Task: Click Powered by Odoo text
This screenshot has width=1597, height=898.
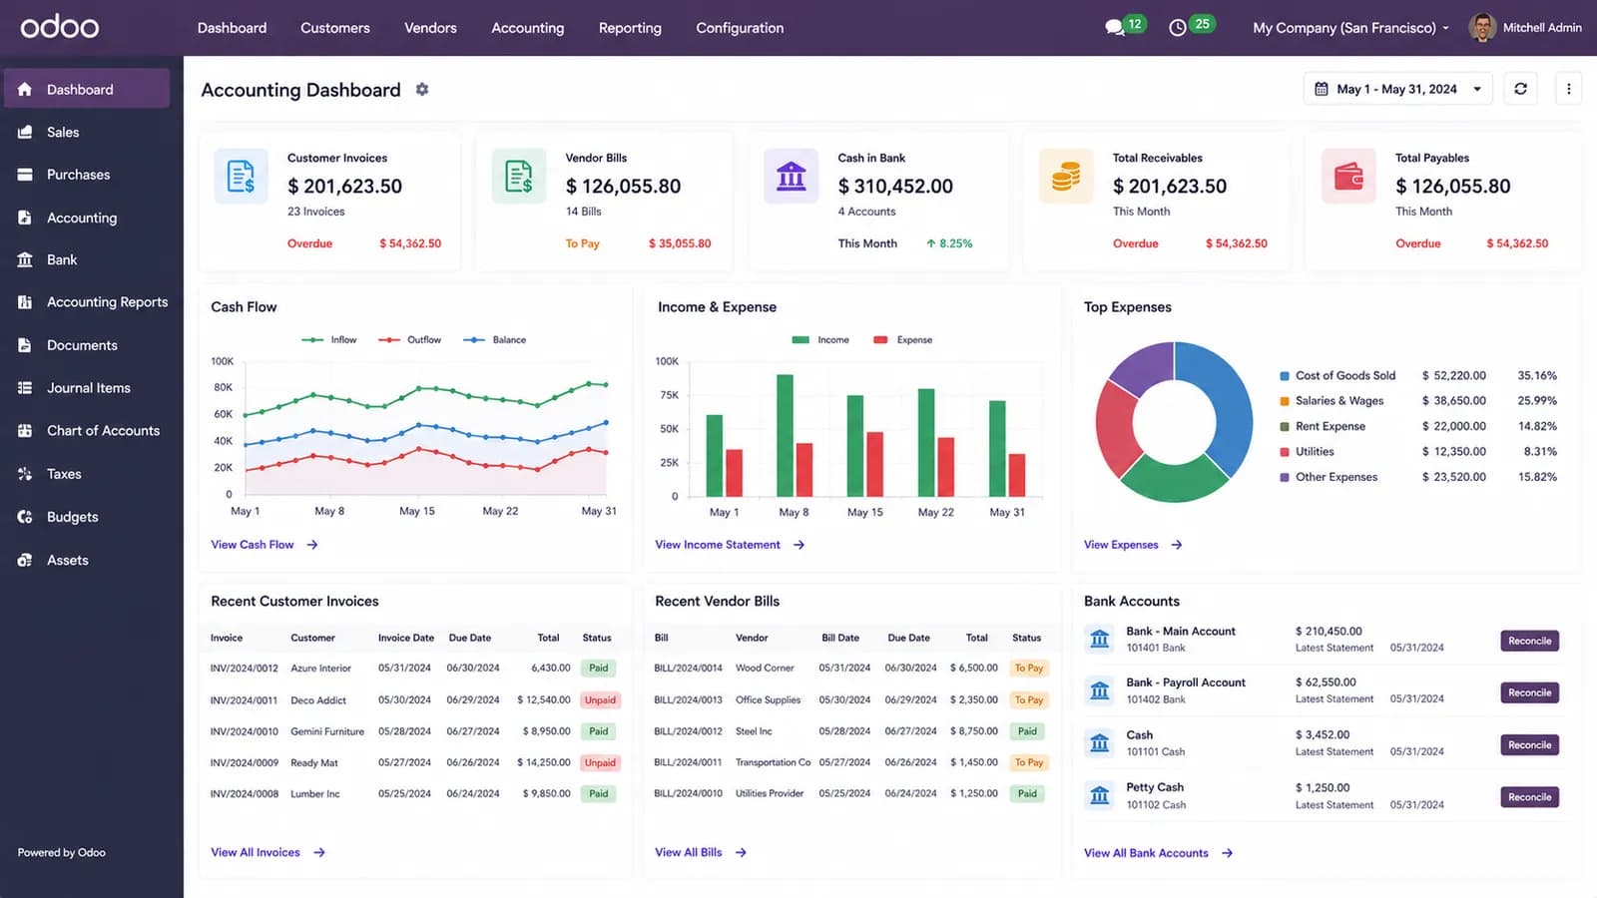Action: [x=61, y=852]
